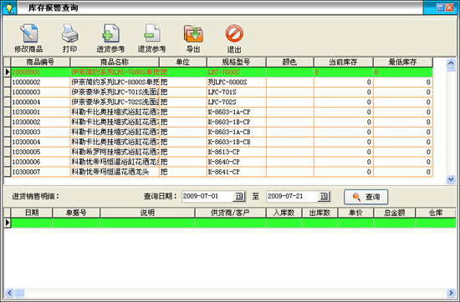Click the 查询 search button
The image size is (460, 302).
[x=366, y=197]
